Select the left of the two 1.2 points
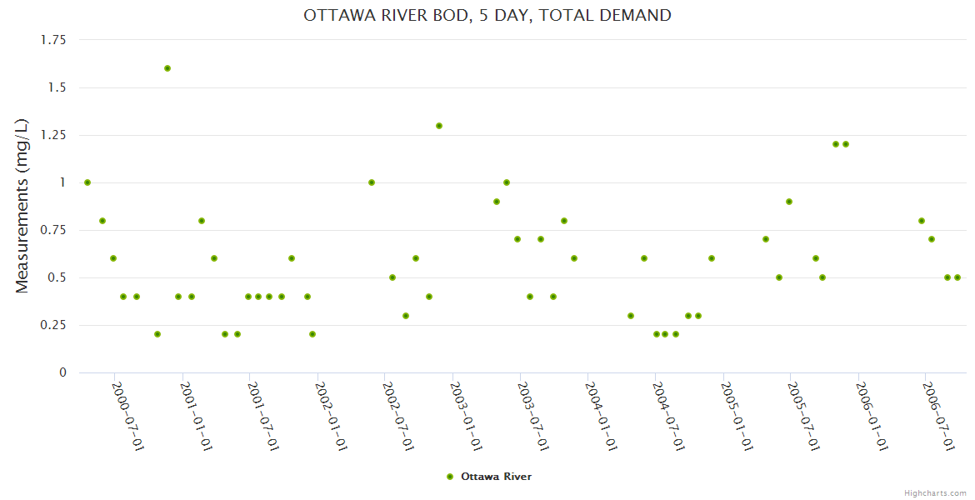This screenshot has height=500, width=975. [836, 144]
